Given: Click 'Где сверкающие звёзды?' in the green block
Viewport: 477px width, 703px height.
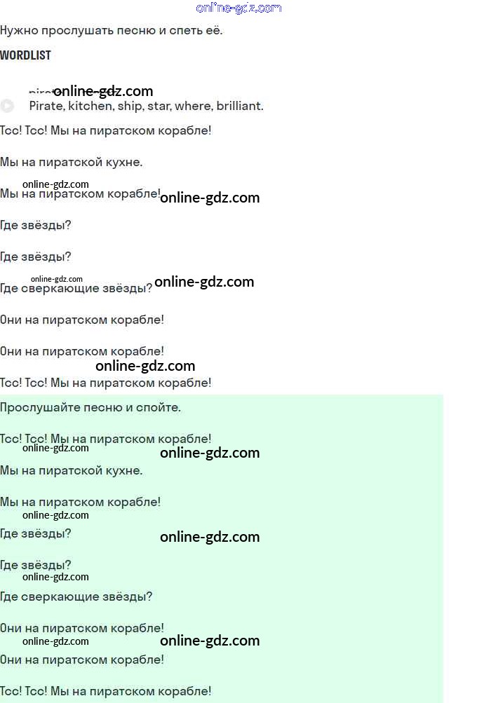Looking at the screenshot, I should (x=76, y=596).
